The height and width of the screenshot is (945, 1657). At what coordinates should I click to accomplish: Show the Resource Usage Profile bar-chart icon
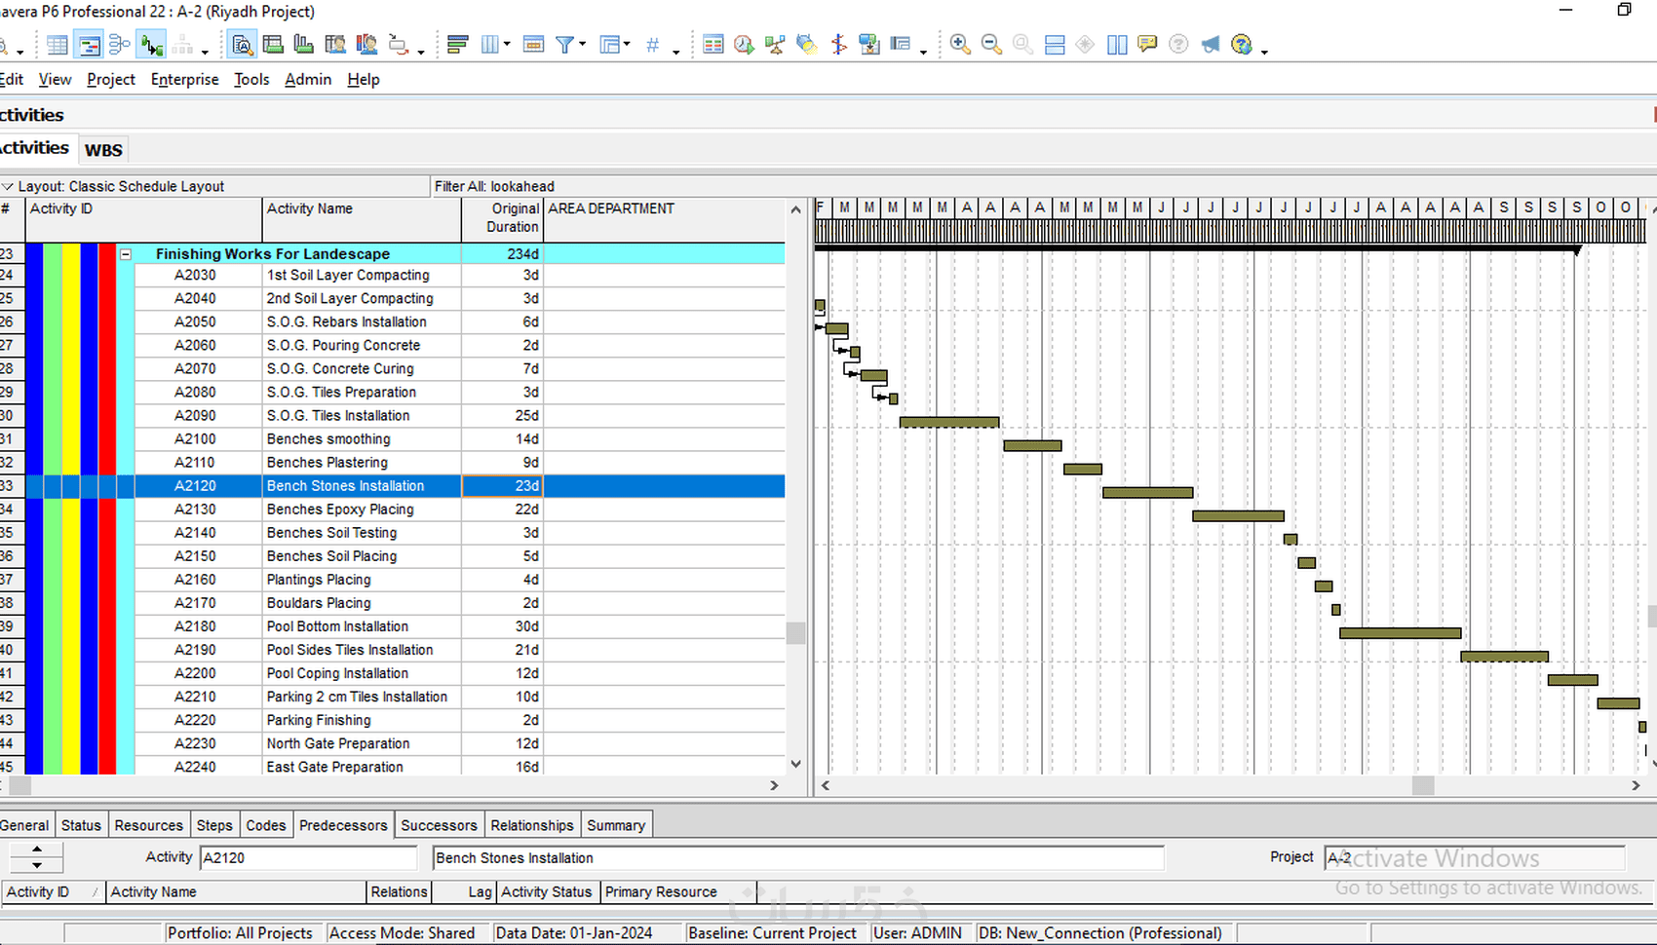pos(304,45)
